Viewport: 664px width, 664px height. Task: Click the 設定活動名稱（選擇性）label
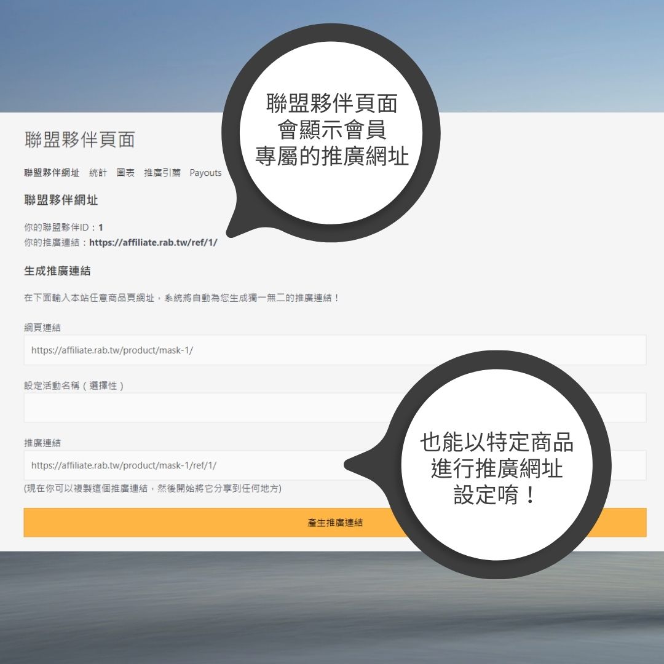74,385
